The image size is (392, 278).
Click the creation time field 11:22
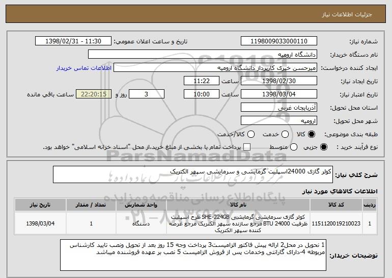click(x=202, y=81)
